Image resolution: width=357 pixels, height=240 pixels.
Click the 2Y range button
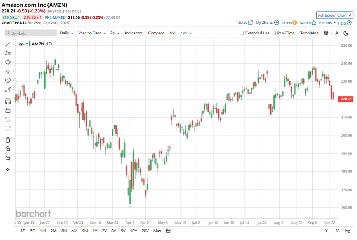coord(104,231)
